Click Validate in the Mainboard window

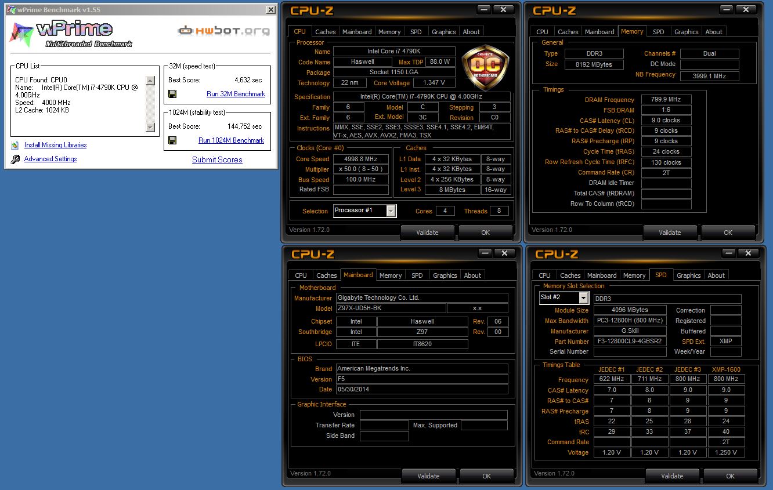tap(428, 476)
